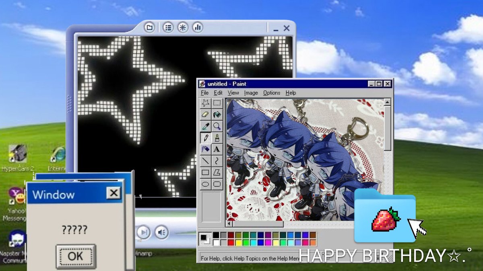The width and height of the screenshot is (483, 271).
Task: Click the 'untitled - Paint' title bar
Action: [x=296, y=84]
